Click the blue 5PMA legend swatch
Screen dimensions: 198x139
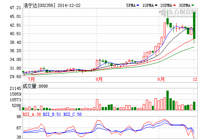click(138, 5)
